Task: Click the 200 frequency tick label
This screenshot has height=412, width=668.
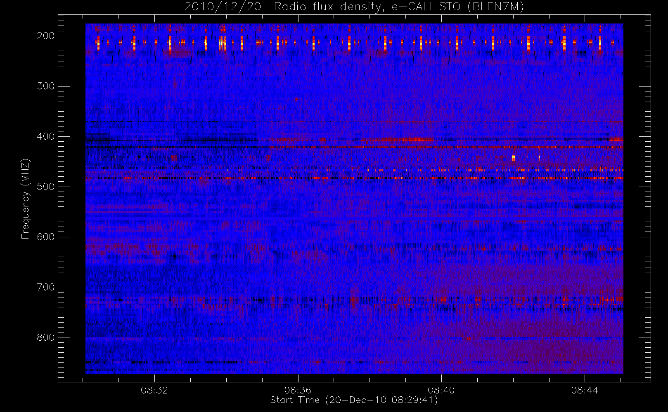Action: (46, 36)
